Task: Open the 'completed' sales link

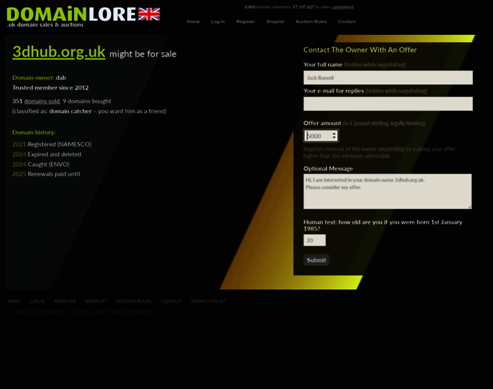Action: pyautogui.click(x=343, y=7)
